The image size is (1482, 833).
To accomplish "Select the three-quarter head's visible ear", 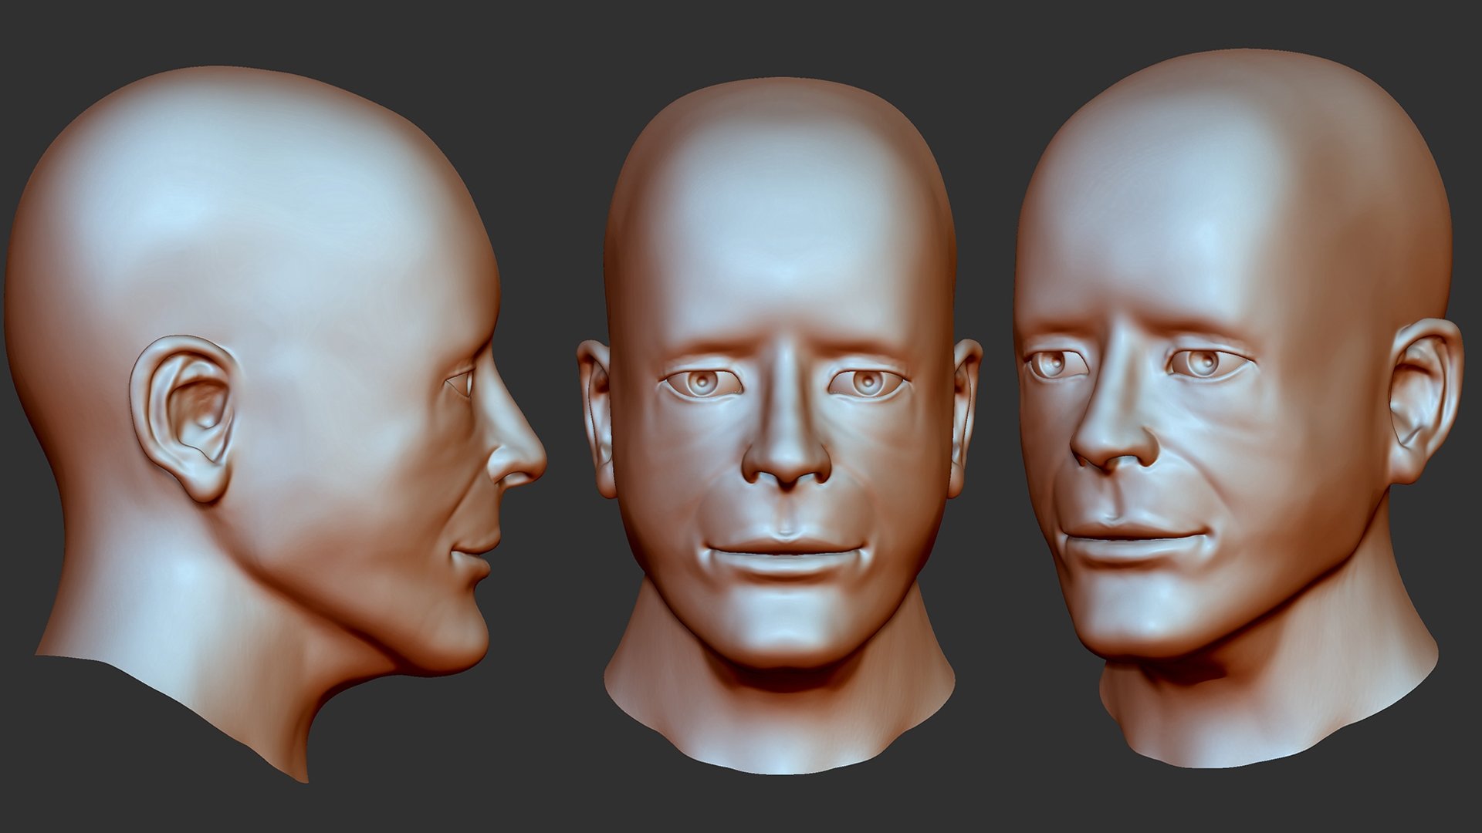I will pos(1424,401).
